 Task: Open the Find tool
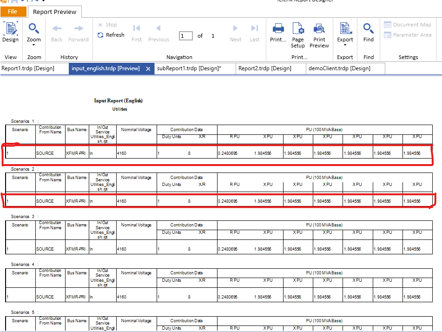(369, 33)
